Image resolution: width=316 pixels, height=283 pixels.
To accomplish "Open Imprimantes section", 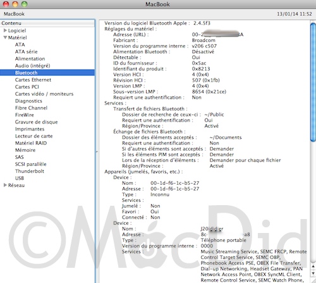I will [x=30, y=129].
